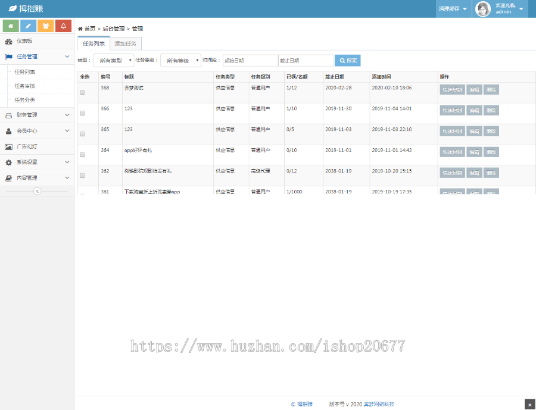
Task: Click 删除 for task 365
Action: coord(491,131)
